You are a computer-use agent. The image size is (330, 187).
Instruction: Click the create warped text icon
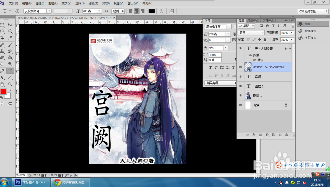click(161, 11)
